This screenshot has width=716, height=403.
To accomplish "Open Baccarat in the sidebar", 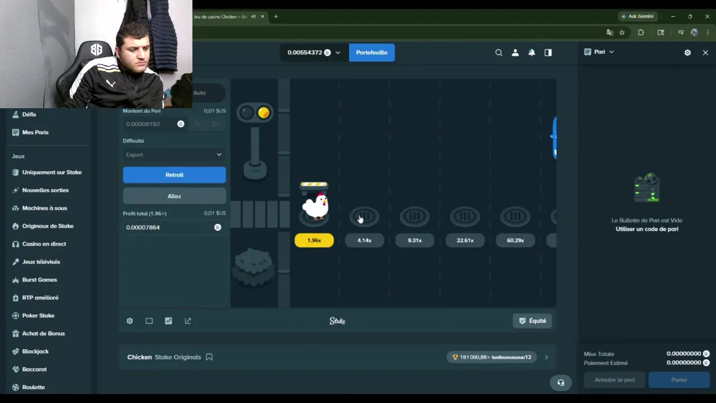I will [34, 369].
